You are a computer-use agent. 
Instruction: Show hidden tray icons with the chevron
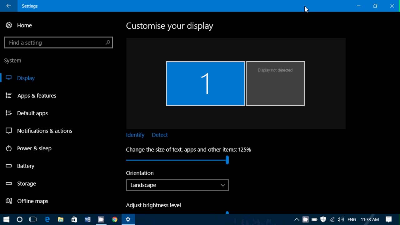[297, 220]
